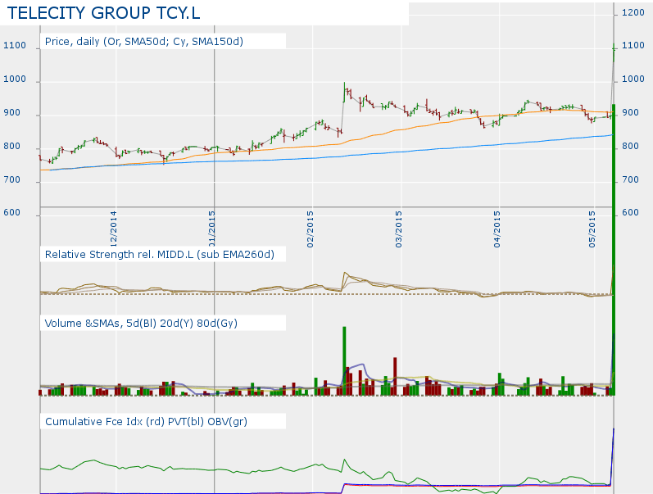Click the 1100 value on left axis
The height and width of the screenshot is (494, 653).
click(x=15, y=45)
